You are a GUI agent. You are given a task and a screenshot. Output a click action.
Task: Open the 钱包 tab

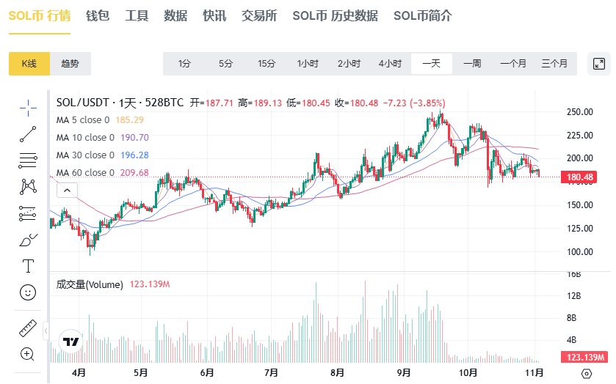(x=98, y=15)
